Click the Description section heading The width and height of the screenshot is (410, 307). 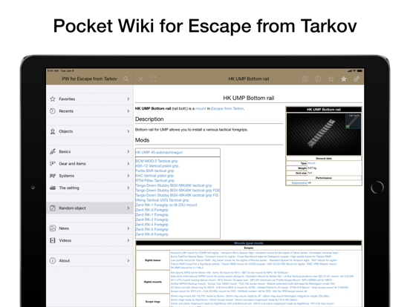(149, 119)
